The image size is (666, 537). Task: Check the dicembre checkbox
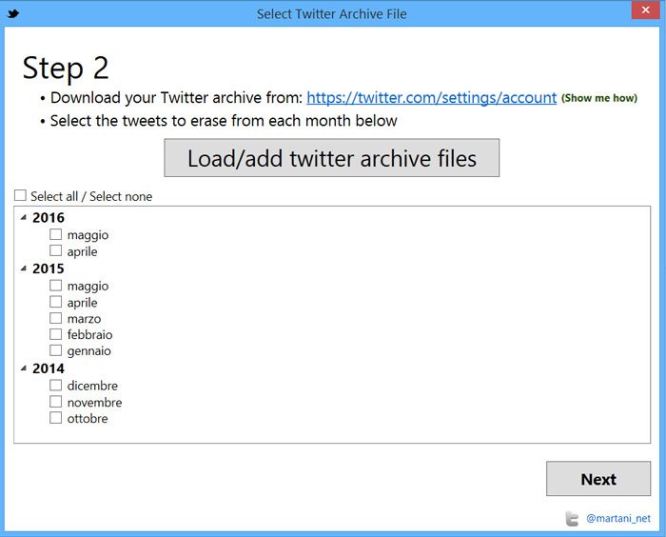[x=55, y=386]
